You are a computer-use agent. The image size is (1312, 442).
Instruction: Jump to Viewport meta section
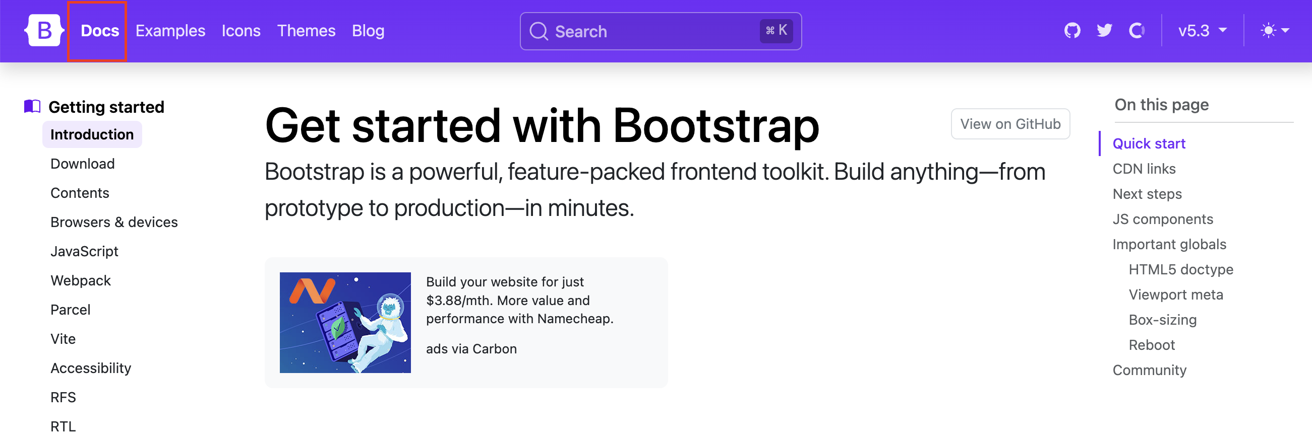[1175, 294]
